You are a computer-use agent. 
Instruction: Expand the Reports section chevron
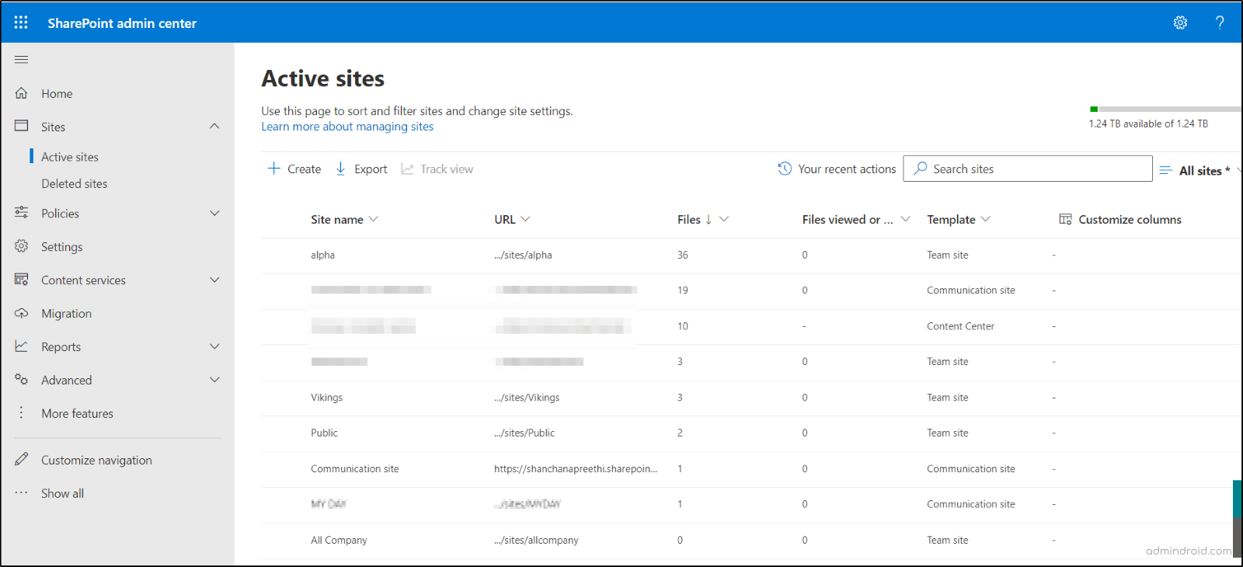tap(214, 346)
